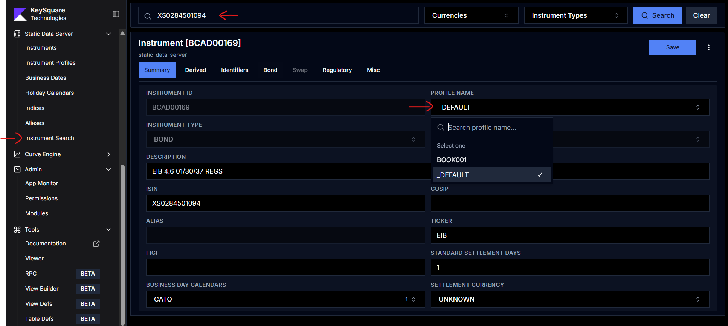The width and height of the screenshot is (728, 326).
Task: Collapse the Admin section
Action: click(108, 169)
